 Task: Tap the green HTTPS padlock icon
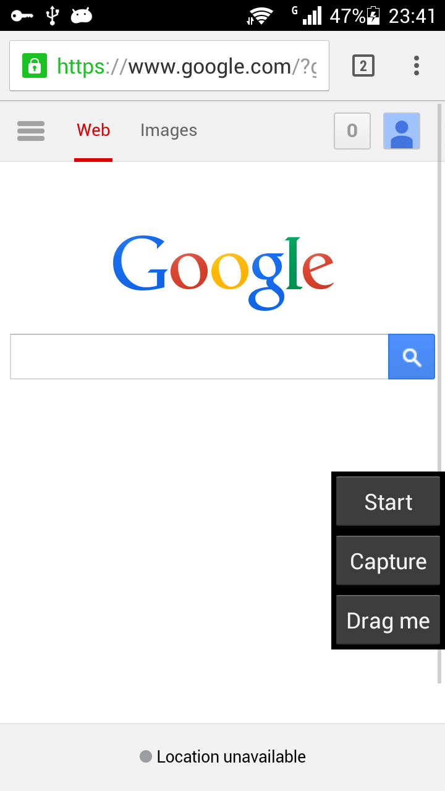[35, 66]
